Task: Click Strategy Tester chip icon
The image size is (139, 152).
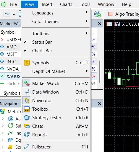Action: [27, 117]
